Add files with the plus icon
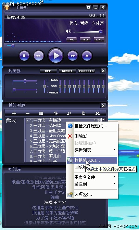 click(14, 113)
